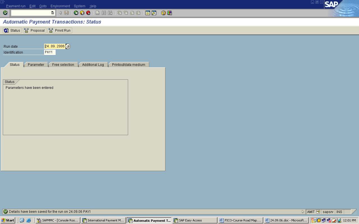Click the Customize local layout icon
The image size is (359, 224).
click(170, 13)
